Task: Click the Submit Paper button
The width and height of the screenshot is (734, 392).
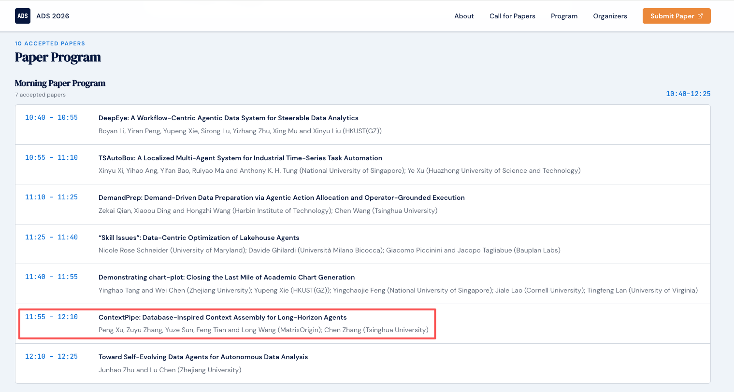Action: pyautogui.click(x=676, y=16)
